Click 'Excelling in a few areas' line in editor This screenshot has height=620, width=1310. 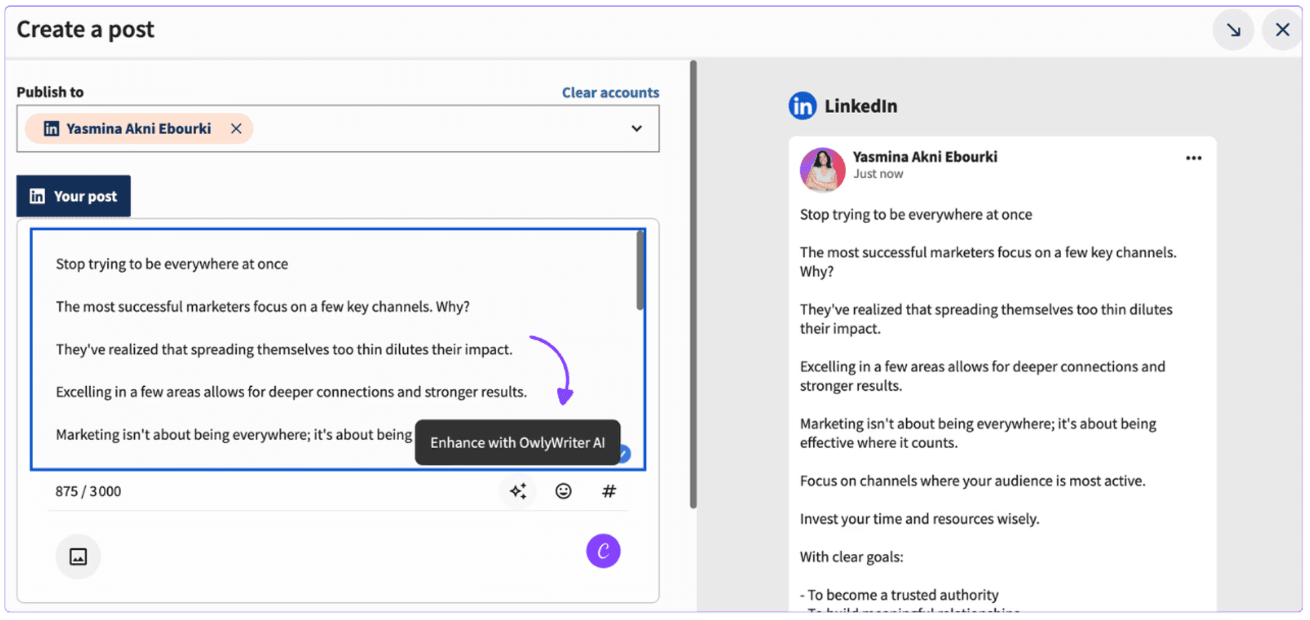291,392
